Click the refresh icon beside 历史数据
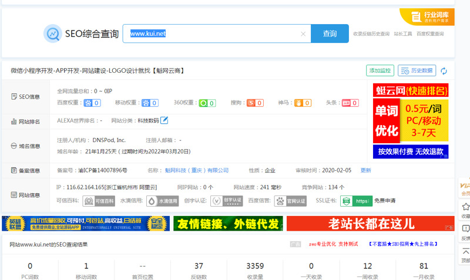The height and width of the screenshot is (280, 470). [444, 71]
